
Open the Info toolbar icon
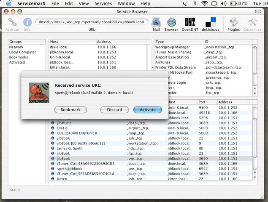click(x=27, y=22)
